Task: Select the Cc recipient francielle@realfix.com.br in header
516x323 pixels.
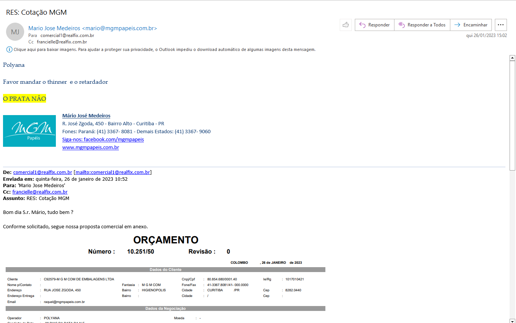Action: [62, 42]
